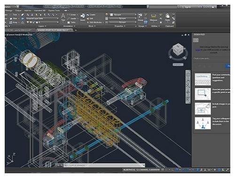Expand the Properties panel
The image size is (235, 178).
[x=120, y=26]
